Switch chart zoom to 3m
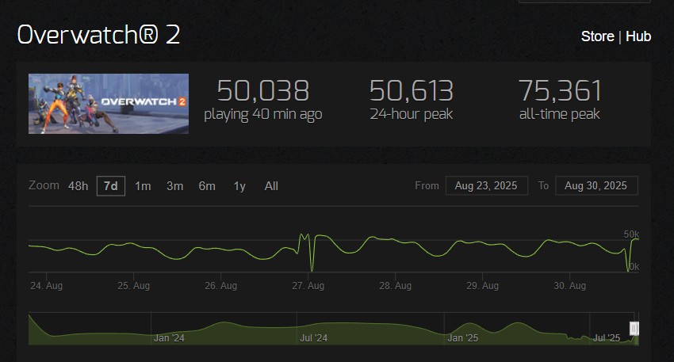Image resolution: width=674 pixels, height=362 pixels. (175, 186)
